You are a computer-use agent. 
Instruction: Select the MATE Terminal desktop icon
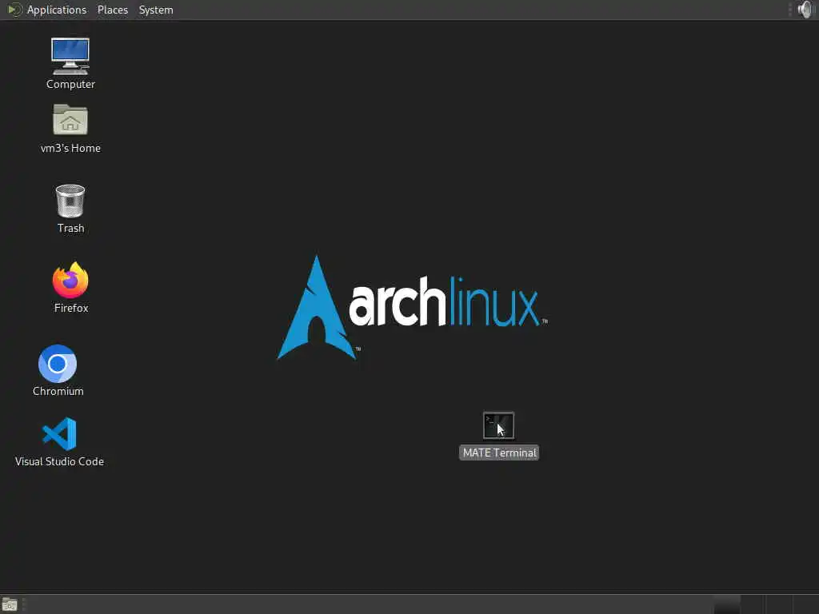(x=499, y=436)
